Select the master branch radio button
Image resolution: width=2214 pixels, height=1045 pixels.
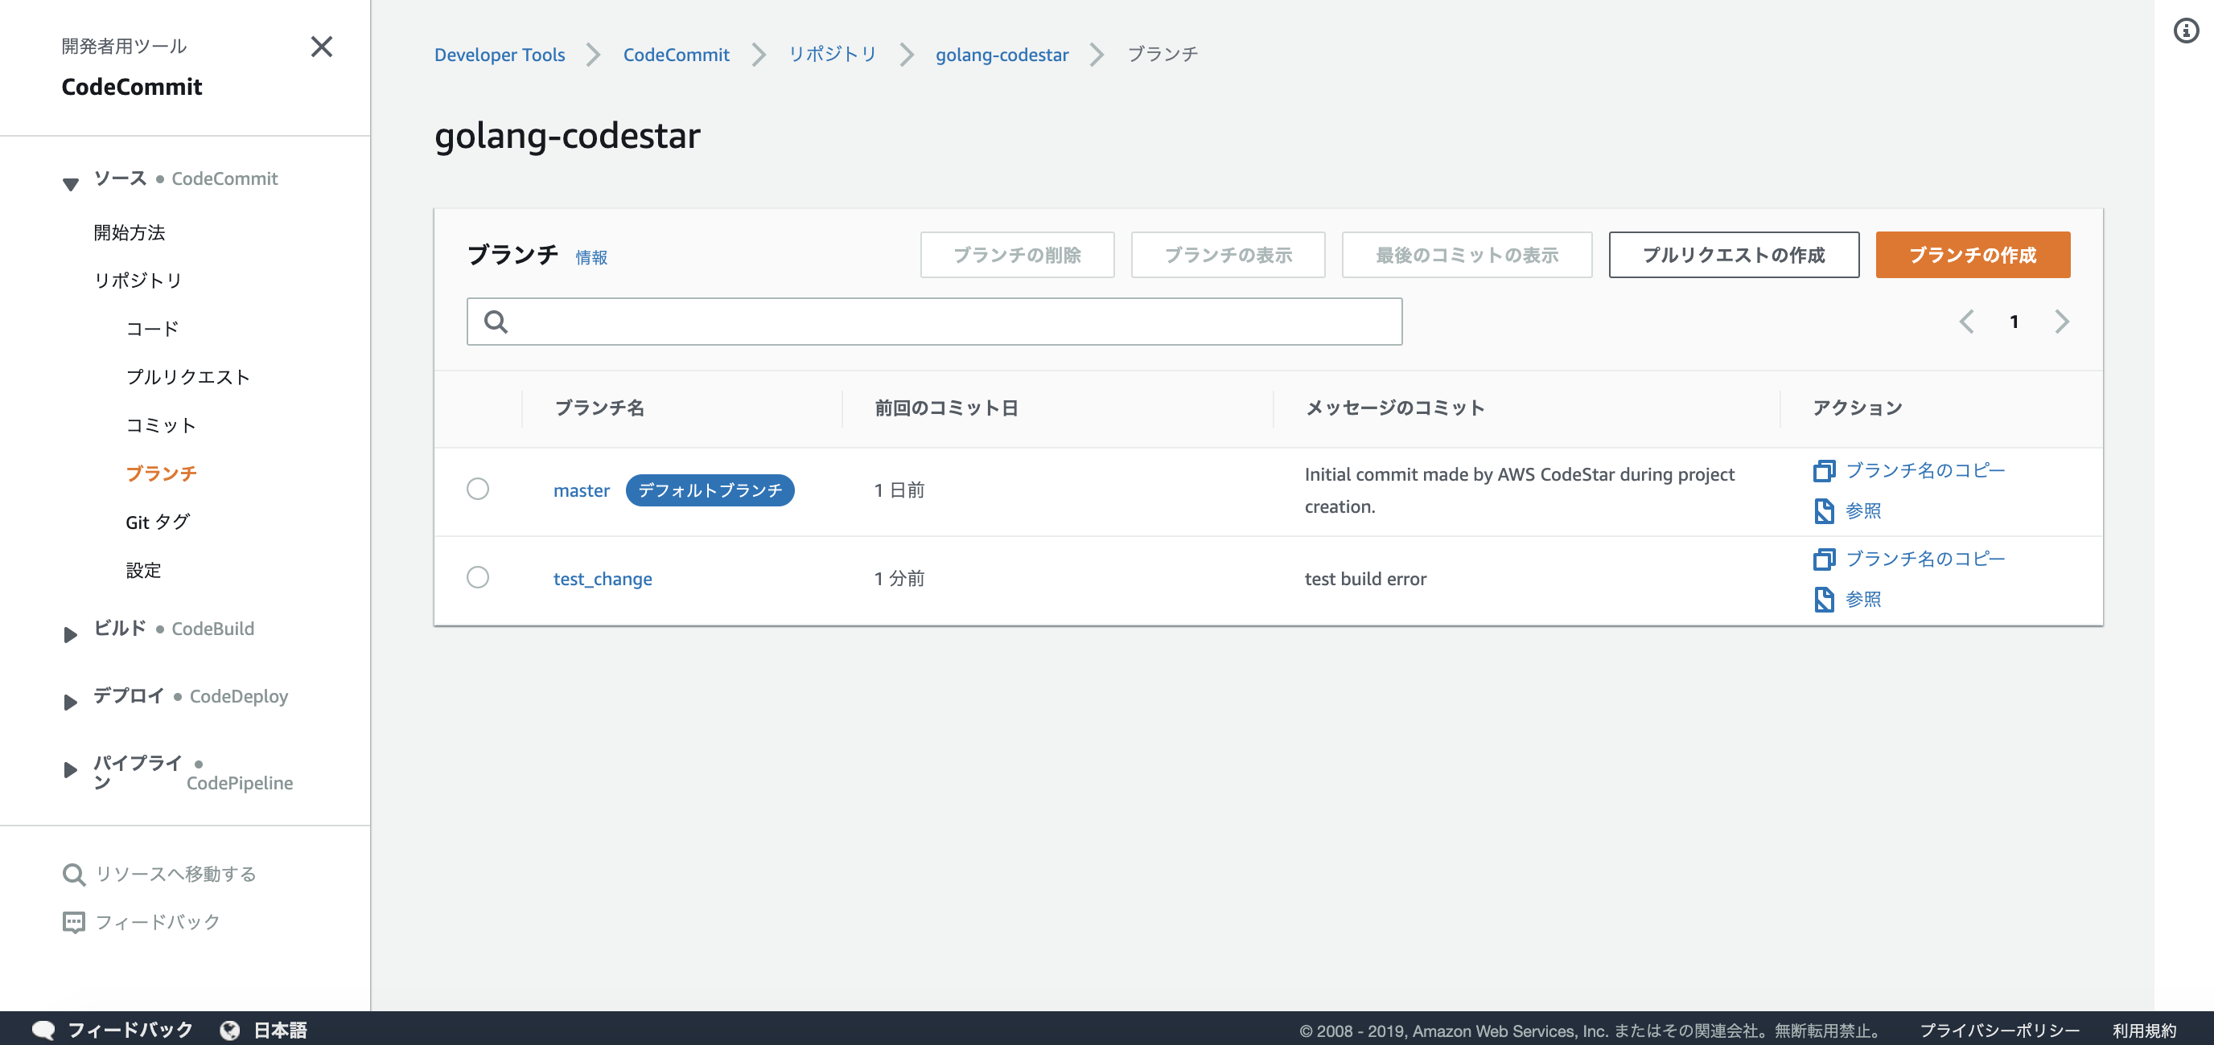[x=478, y=490]
